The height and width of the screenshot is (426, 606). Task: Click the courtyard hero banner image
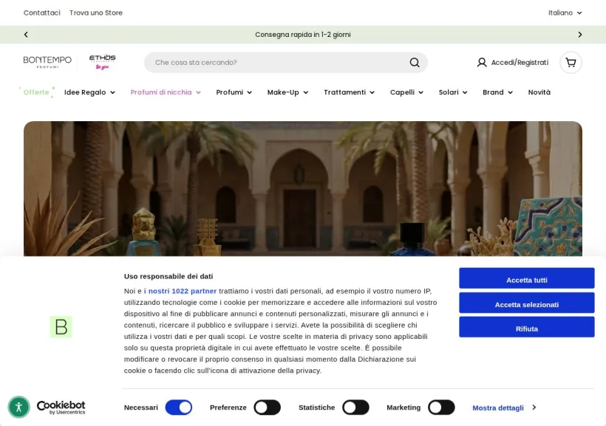pos(302,188)
